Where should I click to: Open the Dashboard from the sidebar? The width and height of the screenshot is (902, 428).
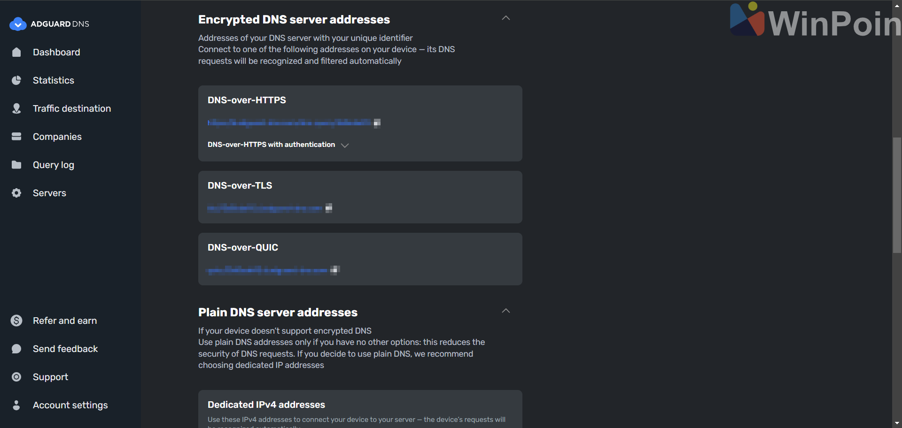click(x=56, y=52)
